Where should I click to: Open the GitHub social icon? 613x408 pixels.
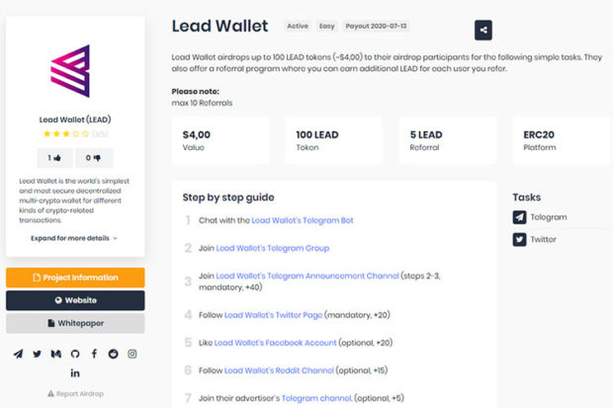point(75,354)
